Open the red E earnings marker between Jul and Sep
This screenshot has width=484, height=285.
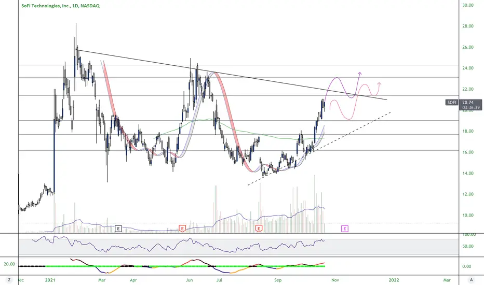tap(259, 229)
